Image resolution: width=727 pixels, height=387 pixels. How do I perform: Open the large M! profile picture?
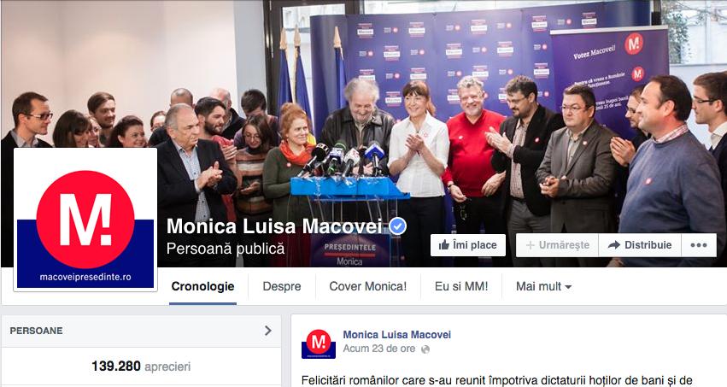pos(85,219)
